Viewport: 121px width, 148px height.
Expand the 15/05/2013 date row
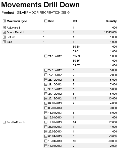click(x=46, y=146)
